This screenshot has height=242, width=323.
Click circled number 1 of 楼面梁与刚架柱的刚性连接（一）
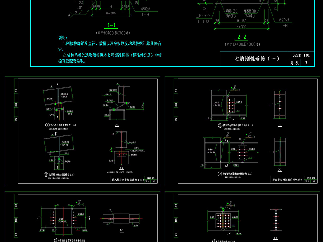[220, 125]
